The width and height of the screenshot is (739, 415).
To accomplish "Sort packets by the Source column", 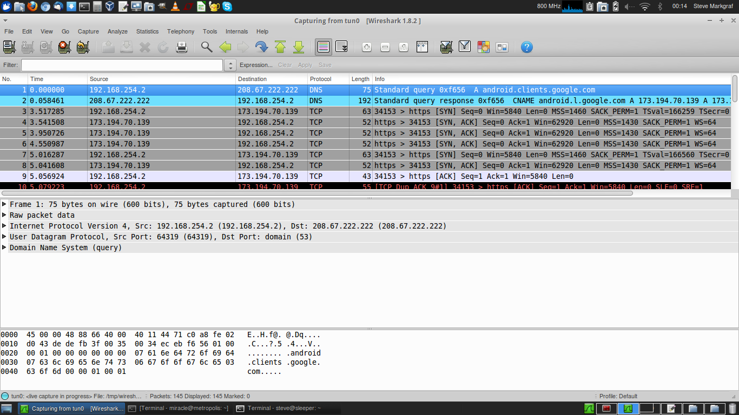I will (161, 79).
